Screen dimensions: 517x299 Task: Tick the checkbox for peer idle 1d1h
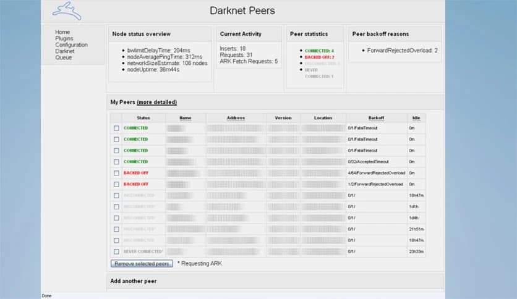click(x=116, y=206)
